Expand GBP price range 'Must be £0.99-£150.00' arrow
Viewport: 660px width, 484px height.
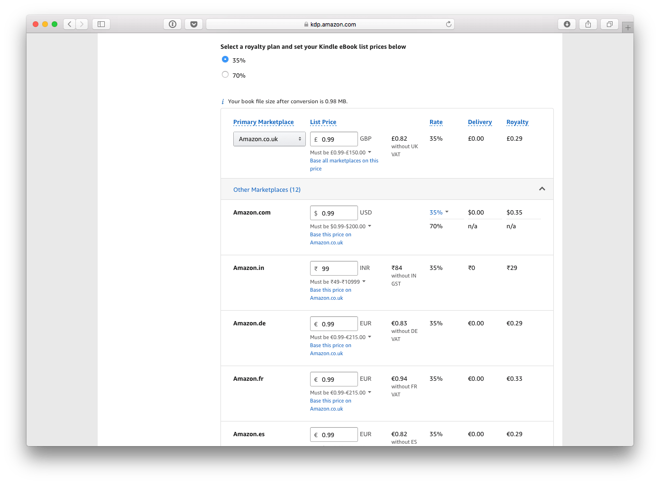[x=369, y=152]
